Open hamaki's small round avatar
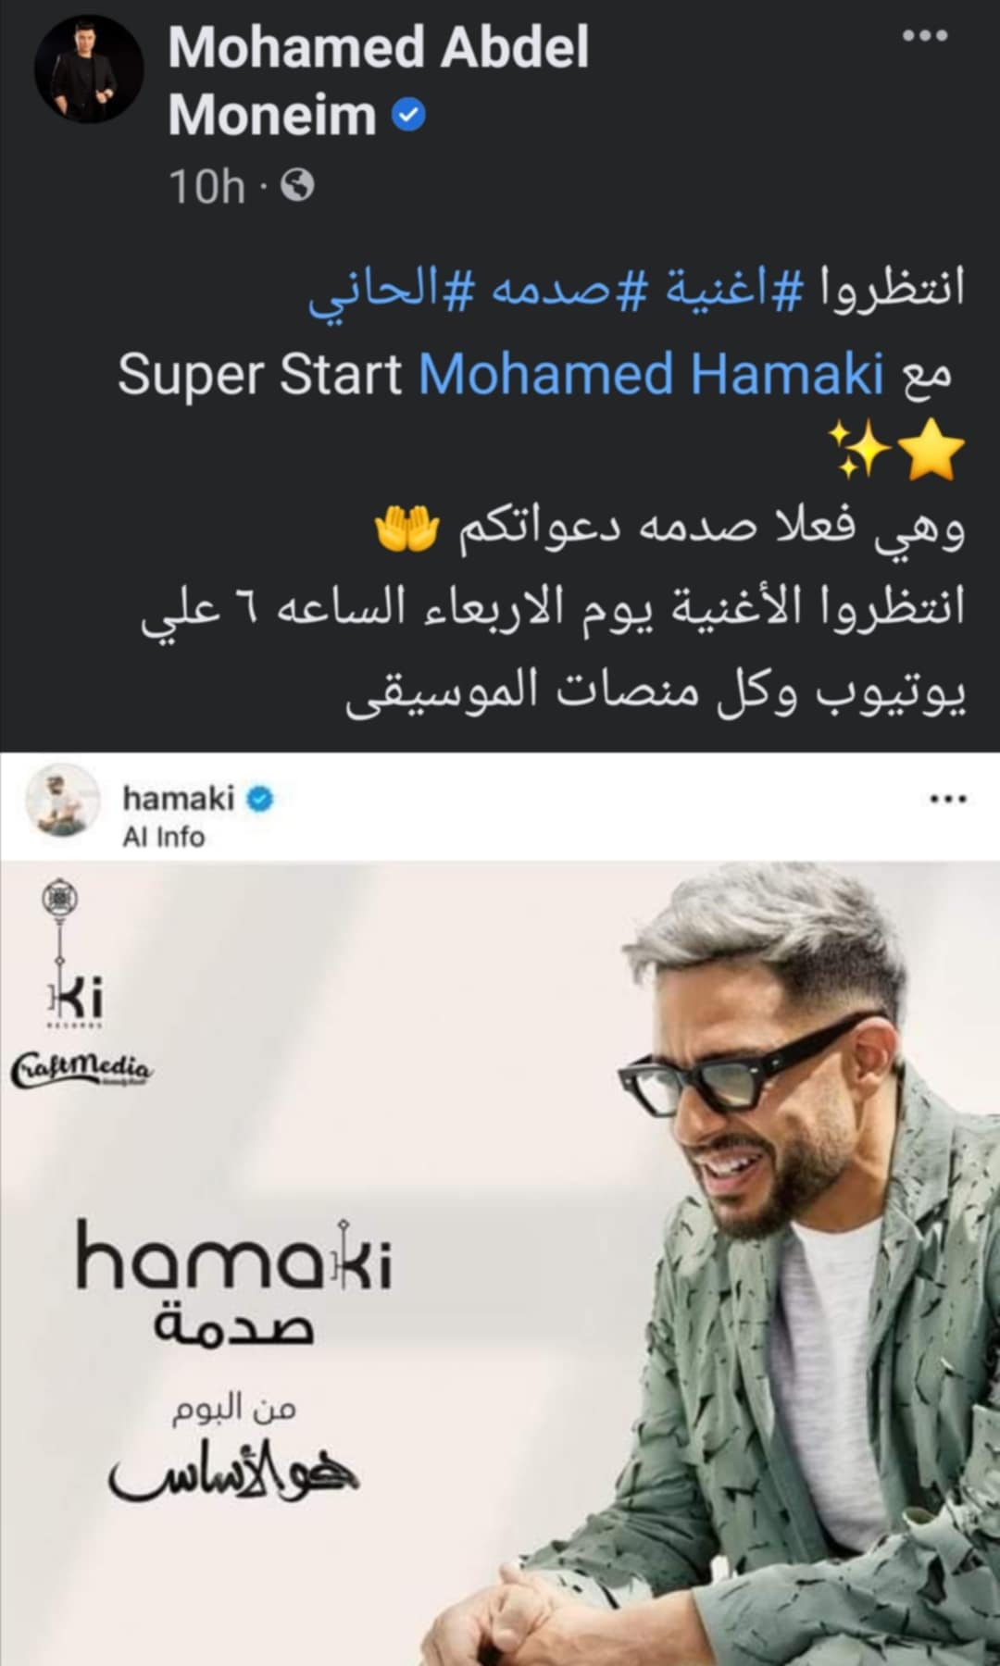The width and height of the screenshot is (1000, 1666). 62,802
